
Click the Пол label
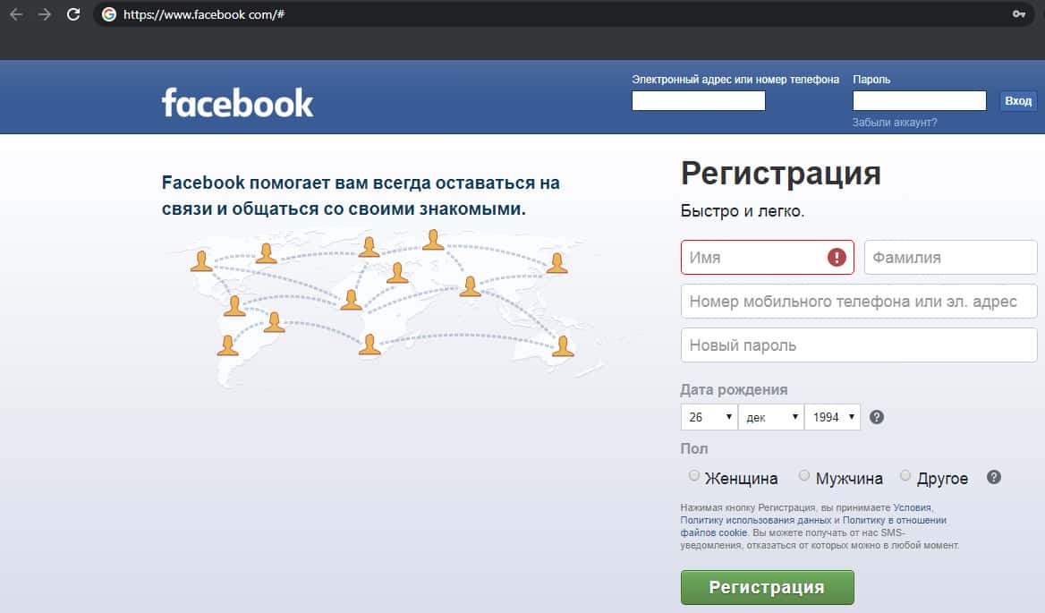(x=693, y=449)
